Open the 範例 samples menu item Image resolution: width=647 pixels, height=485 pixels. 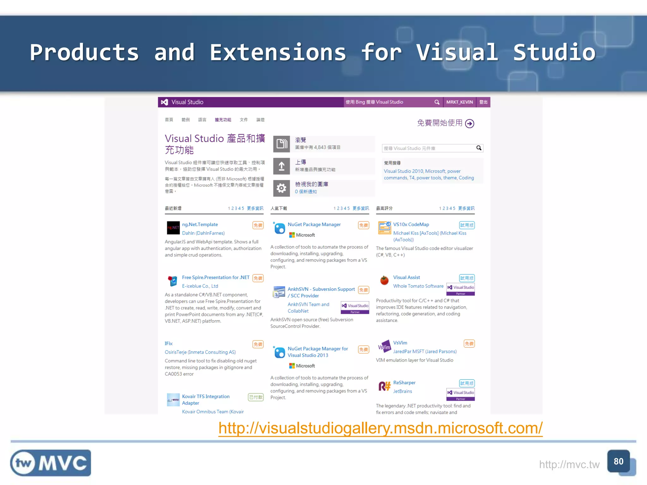click(x=186, y=120)
